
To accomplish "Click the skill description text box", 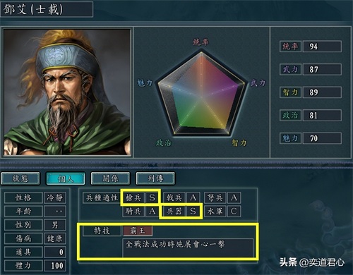I will tap(188, 248).
